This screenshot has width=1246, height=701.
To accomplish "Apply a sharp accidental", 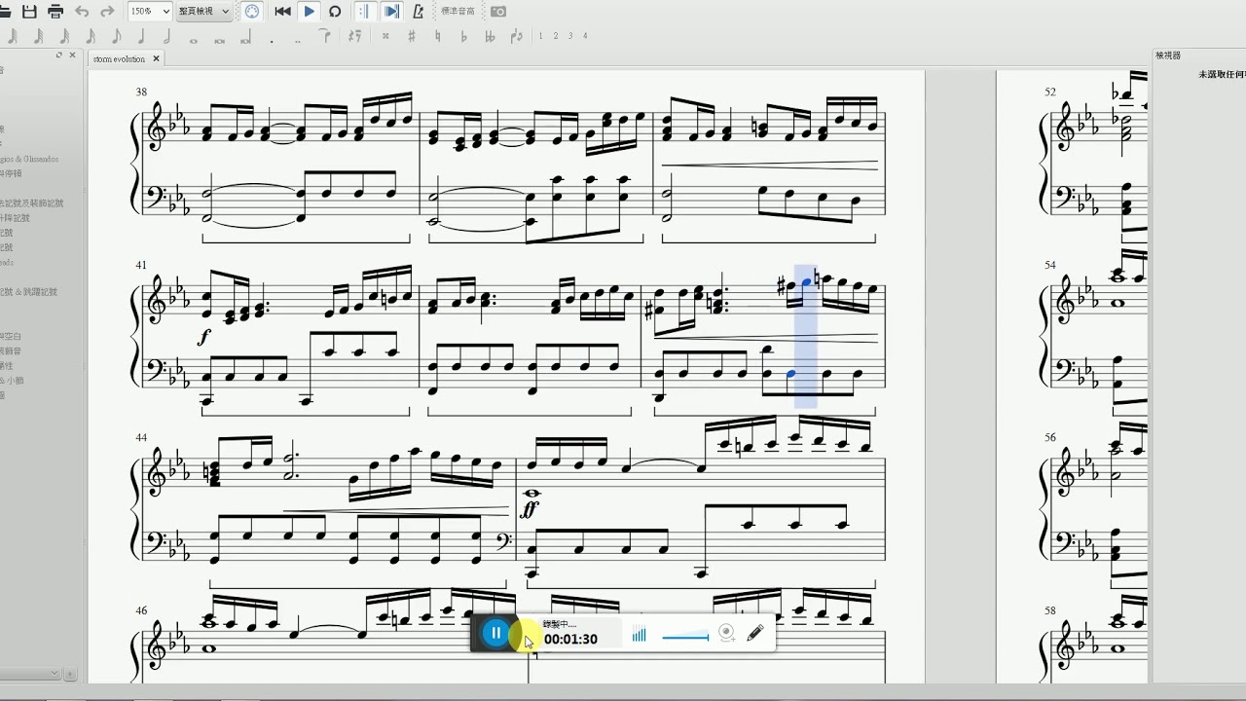I will (x=412, y=37).
